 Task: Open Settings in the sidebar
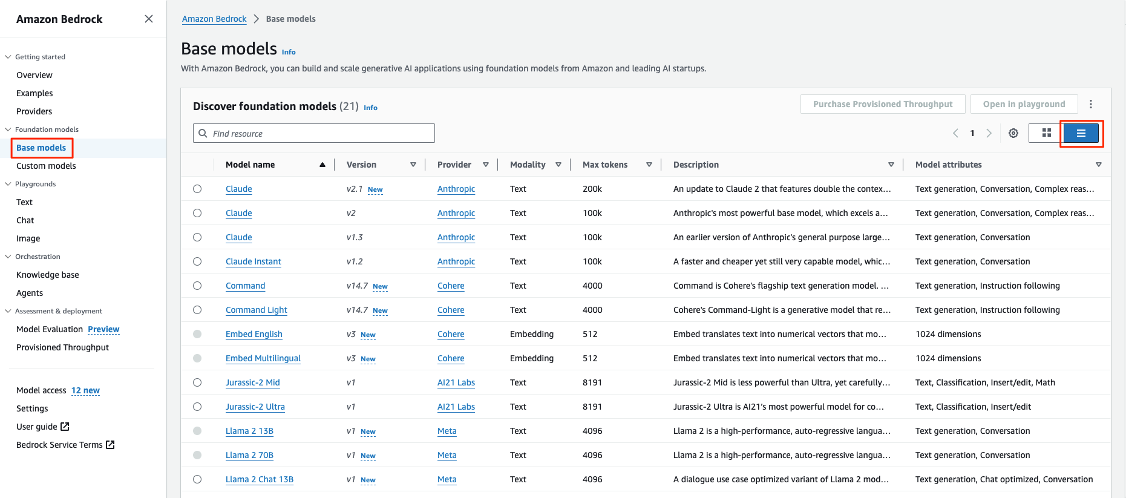point(32,408)
